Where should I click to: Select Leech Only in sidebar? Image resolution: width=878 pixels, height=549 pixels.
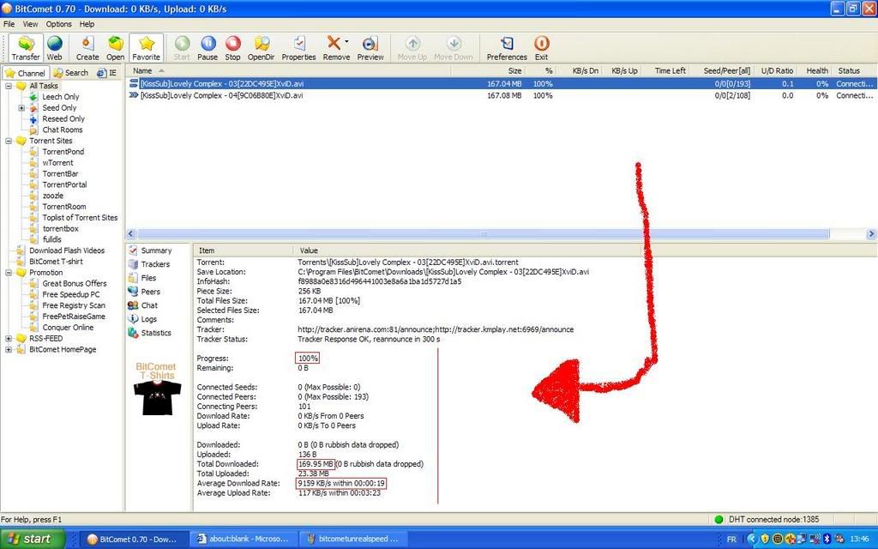[61, 96]
